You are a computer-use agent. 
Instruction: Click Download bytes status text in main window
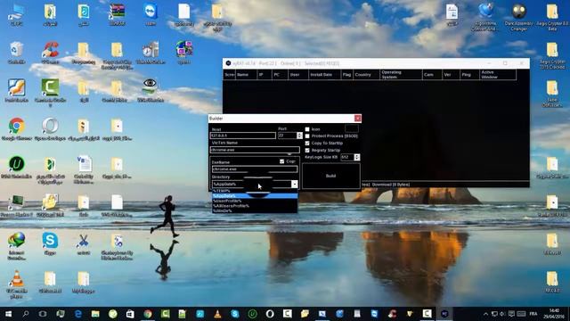click(x=391, y=185)
